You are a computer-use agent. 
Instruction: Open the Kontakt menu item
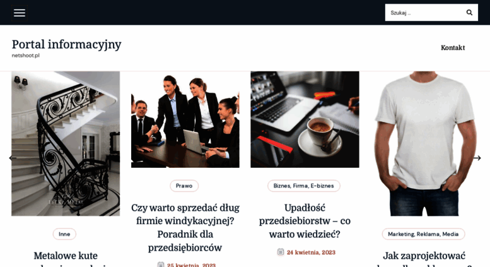(453, 48)
